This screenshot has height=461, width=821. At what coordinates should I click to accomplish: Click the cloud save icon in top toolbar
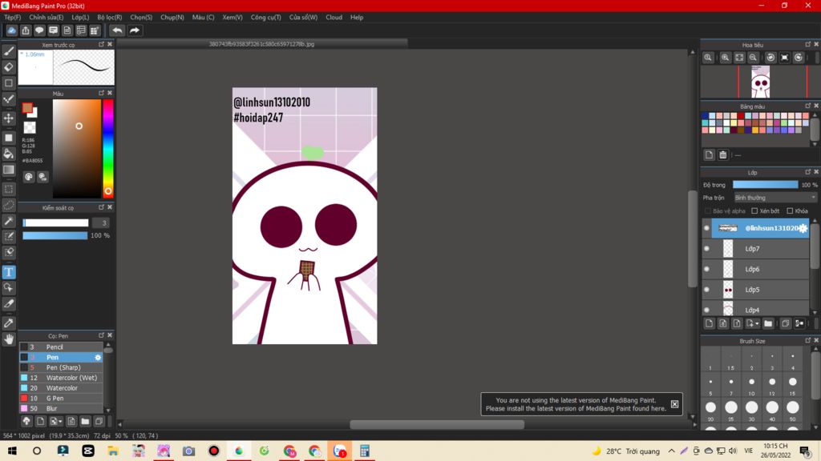(x=11, y=30)
